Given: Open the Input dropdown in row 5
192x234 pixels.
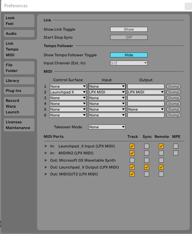Looking at the screenshot, I should [107, 110].
